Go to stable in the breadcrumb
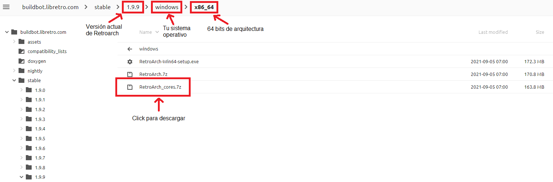 click(x=102, y=7)
